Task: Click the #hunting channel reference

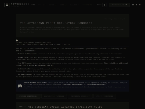Action: point(66,85)
